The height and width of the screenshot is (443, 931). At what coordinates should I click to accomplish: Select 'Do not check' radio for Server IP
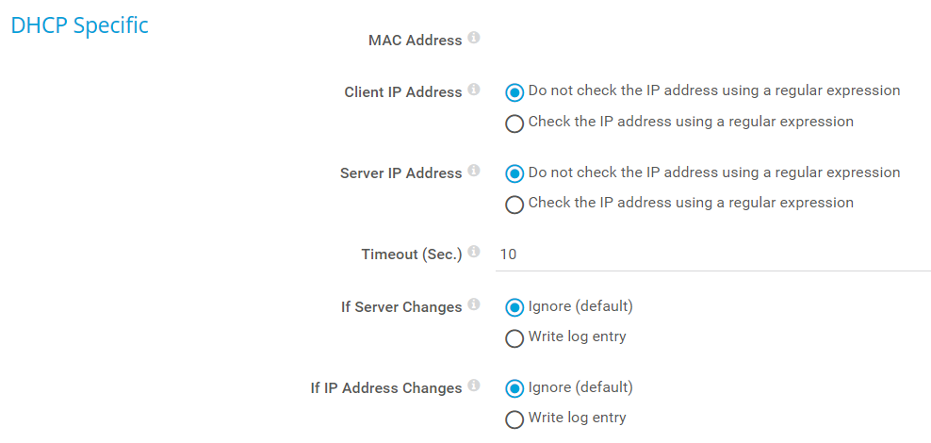(x=514, y=173)
